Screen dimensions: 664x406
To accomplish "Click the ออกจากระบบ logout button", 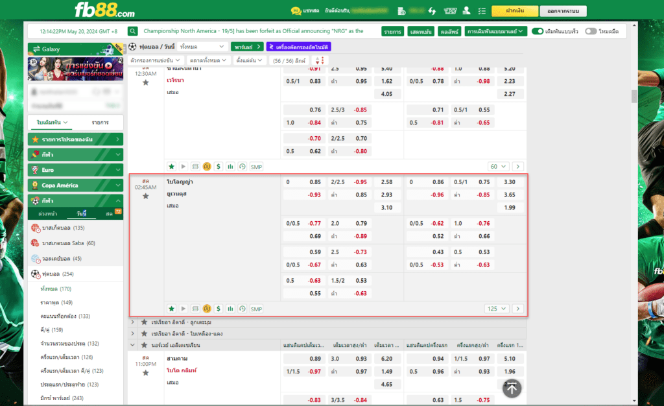I will tap(563, 11).
